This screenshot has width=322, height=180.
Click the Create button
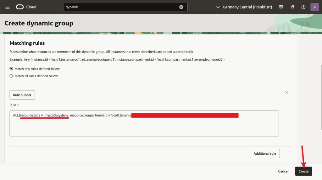(x=303, y=171)
